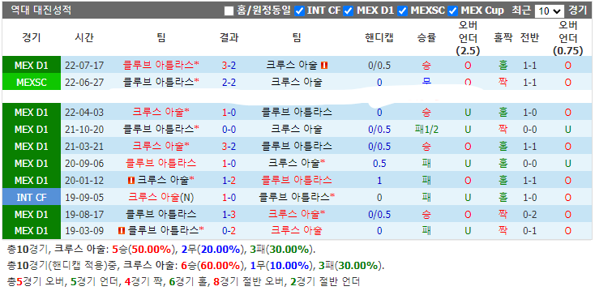Select away team 클루브 아틀라스 on 20-01-12
This screenshot has width=595, height=295.
(x=297, y=180)
